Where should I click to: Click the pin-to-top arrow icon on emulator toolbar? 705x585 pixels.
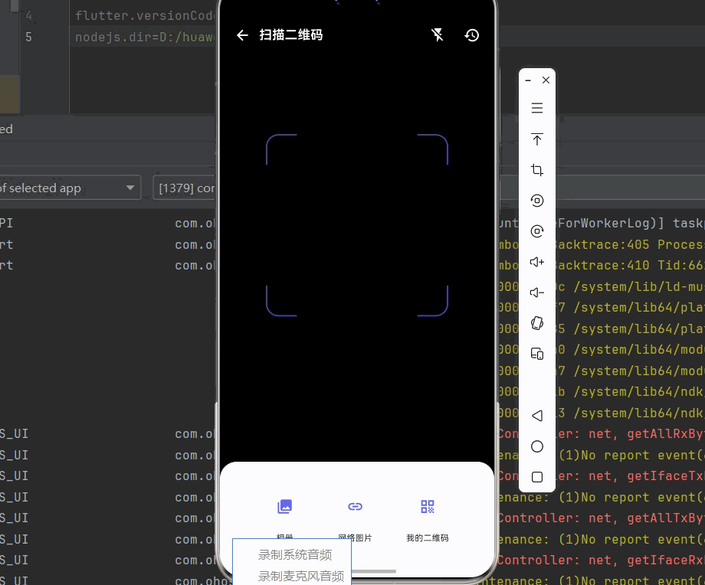click(x=537, y=139)
